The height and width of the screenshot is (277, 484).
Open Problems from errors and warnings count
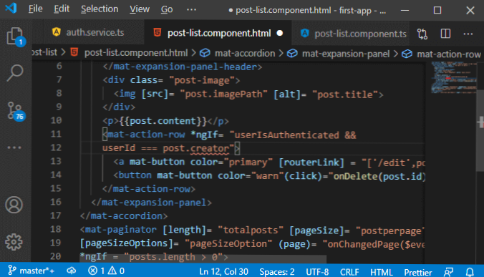(106, 271)
